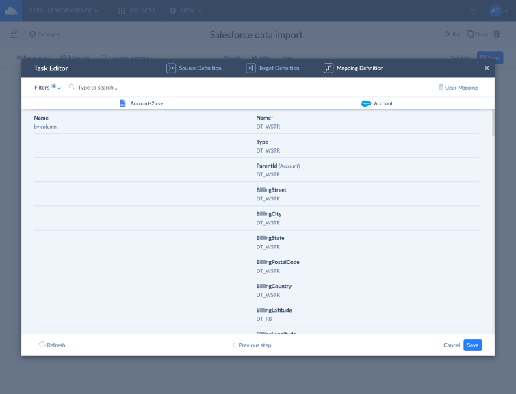Click the Accounts2.csv file icon
Image resolution: width=516 pixels, height=394 pixels.
(122, 103)
